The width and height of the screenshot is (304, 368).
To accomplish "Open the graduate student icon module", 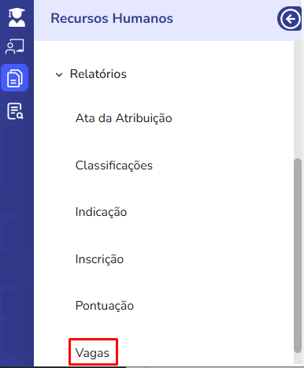I will (17, 17).
